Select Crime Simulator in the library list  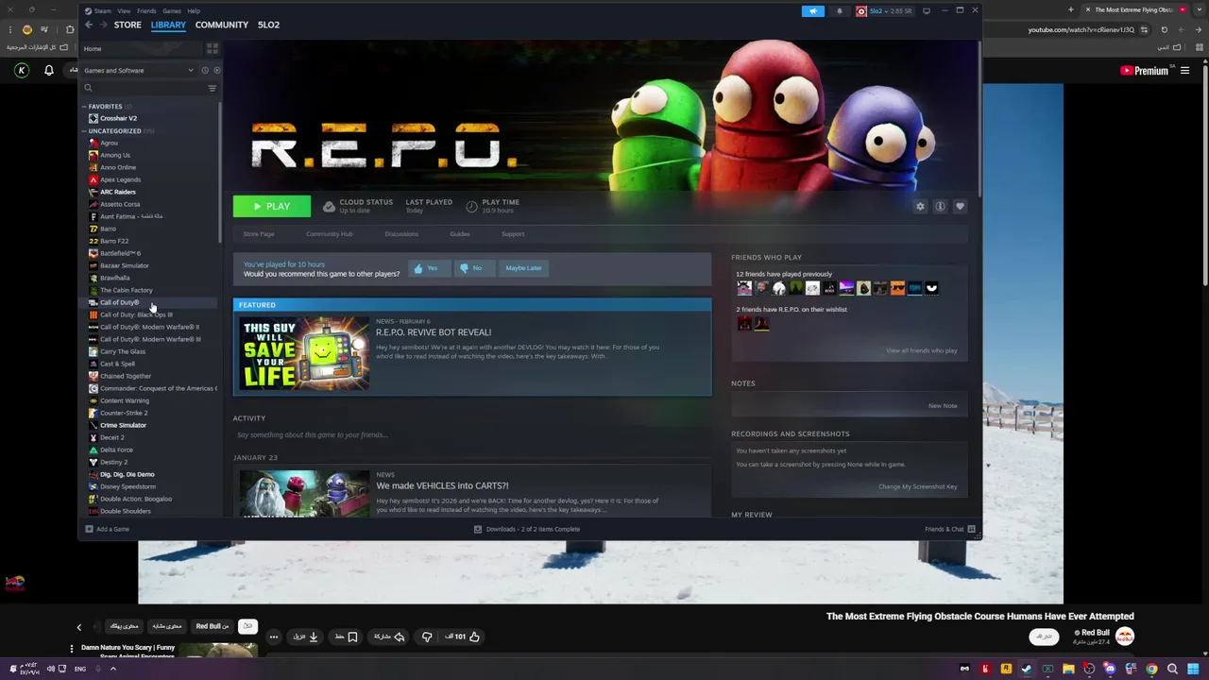(123, 425)
